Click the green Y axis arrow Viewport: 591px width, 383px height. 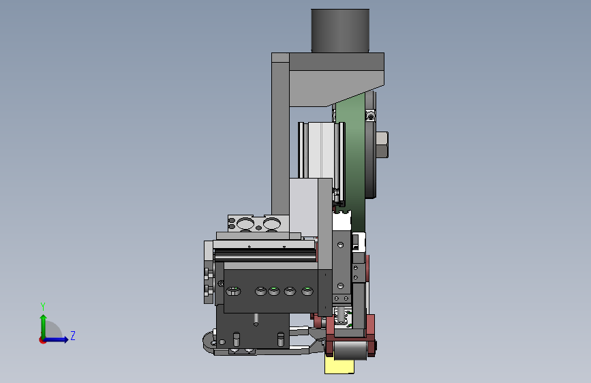pyautogui.click(x=44, y=326)
